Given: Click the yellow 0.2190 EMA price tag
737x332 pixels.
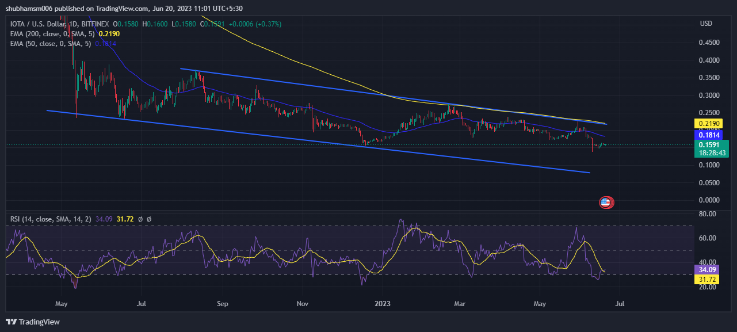Looking at the screenshot, I should pyautogui.click(x=710, y=124).
